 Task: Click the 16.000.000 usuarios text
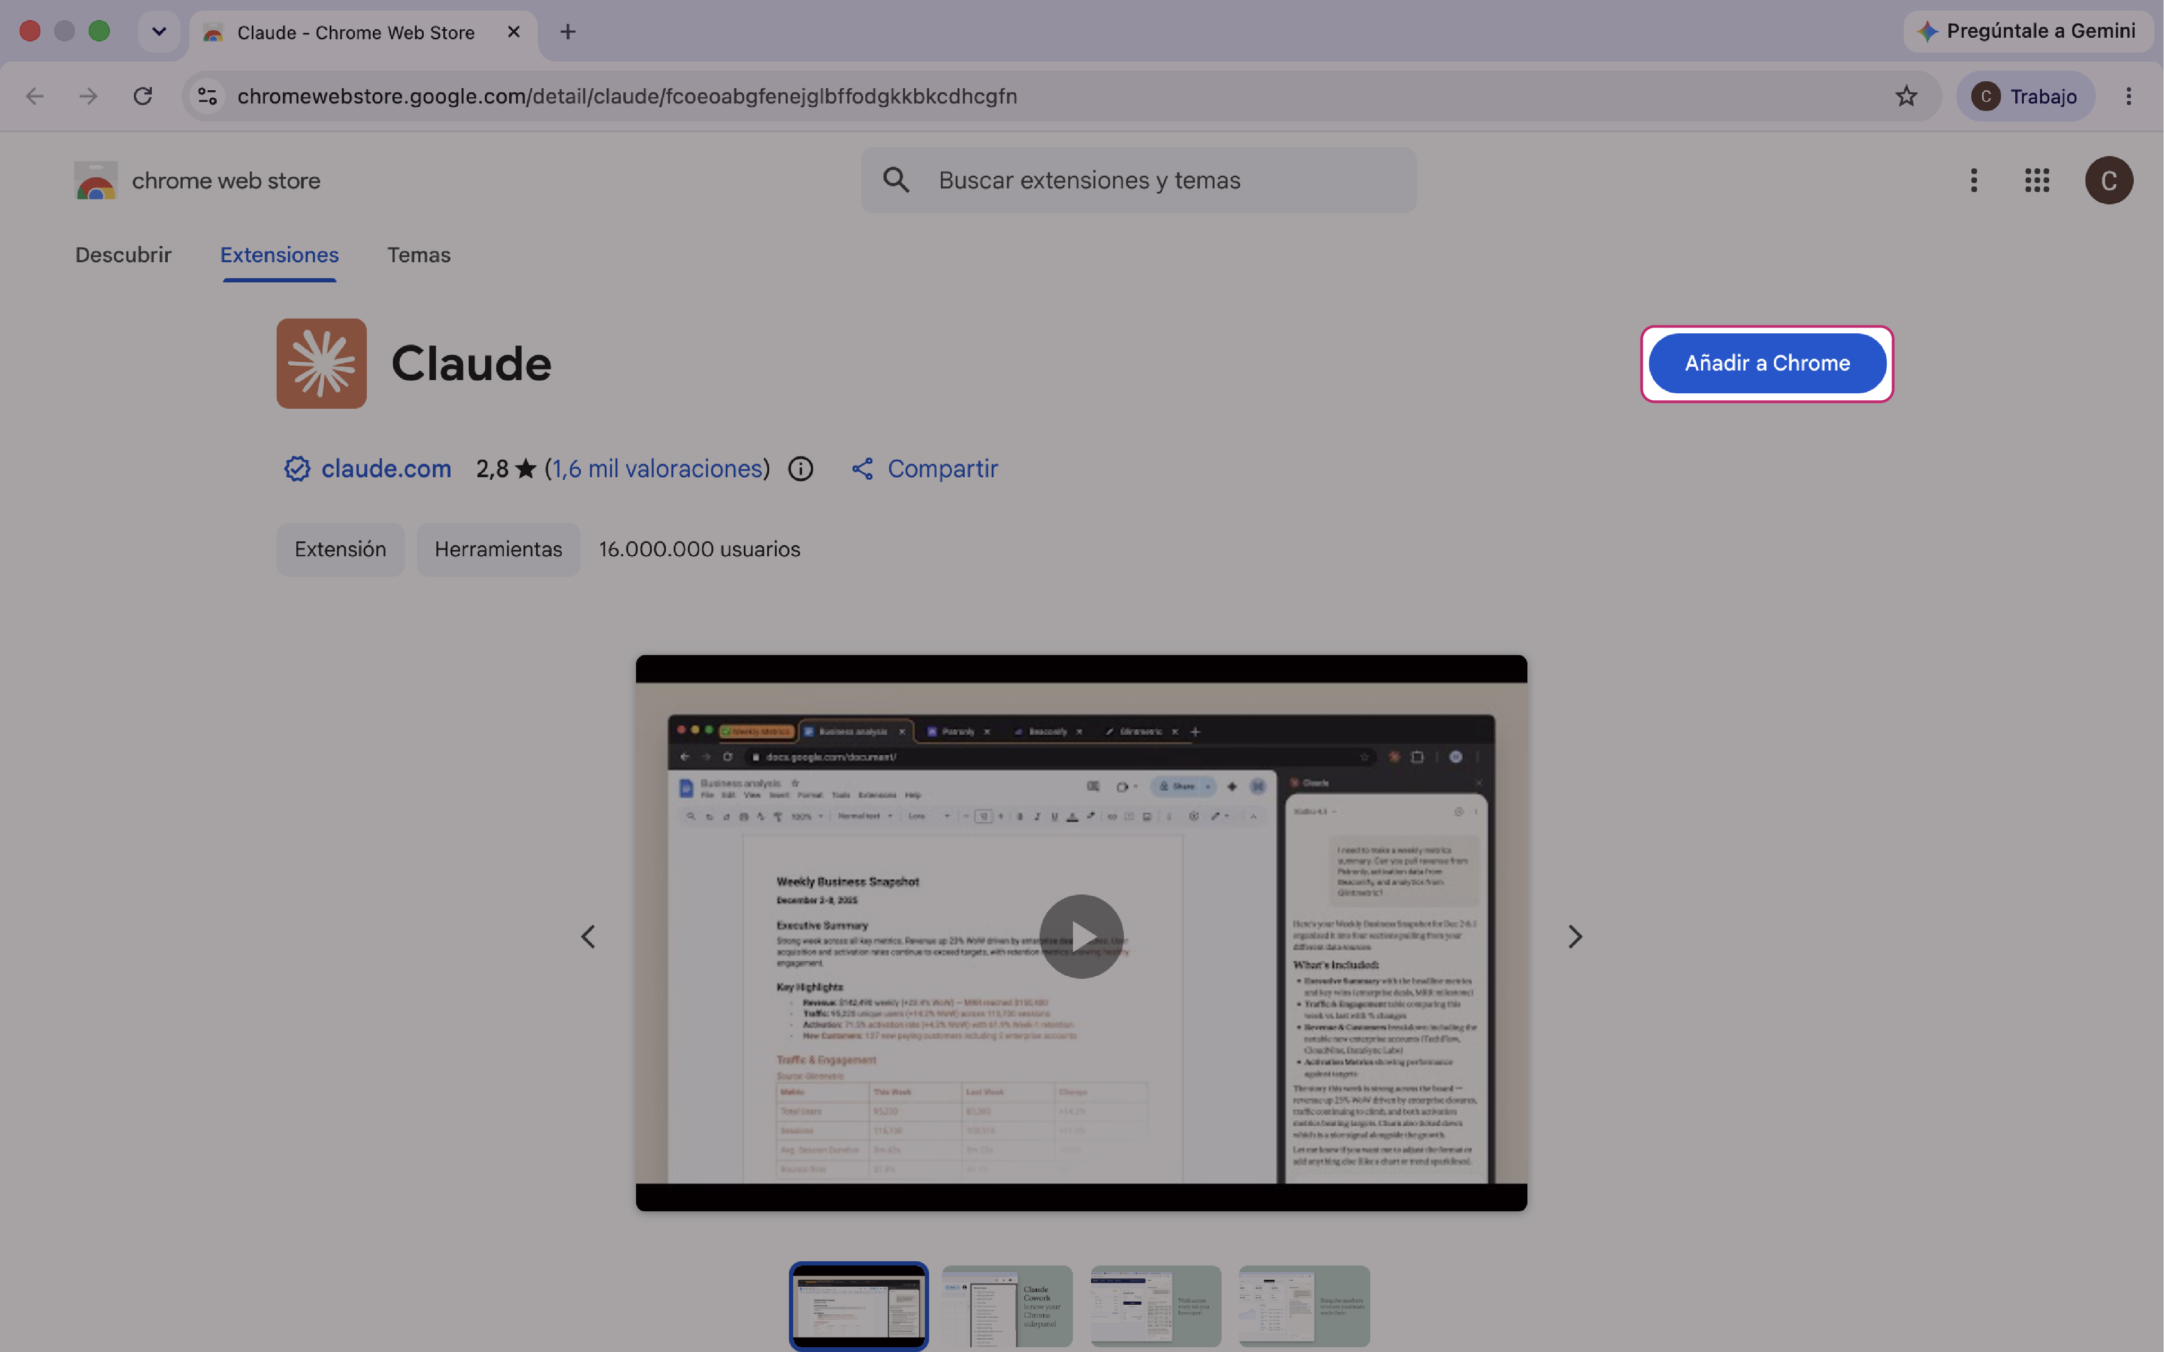coord(699,549)
